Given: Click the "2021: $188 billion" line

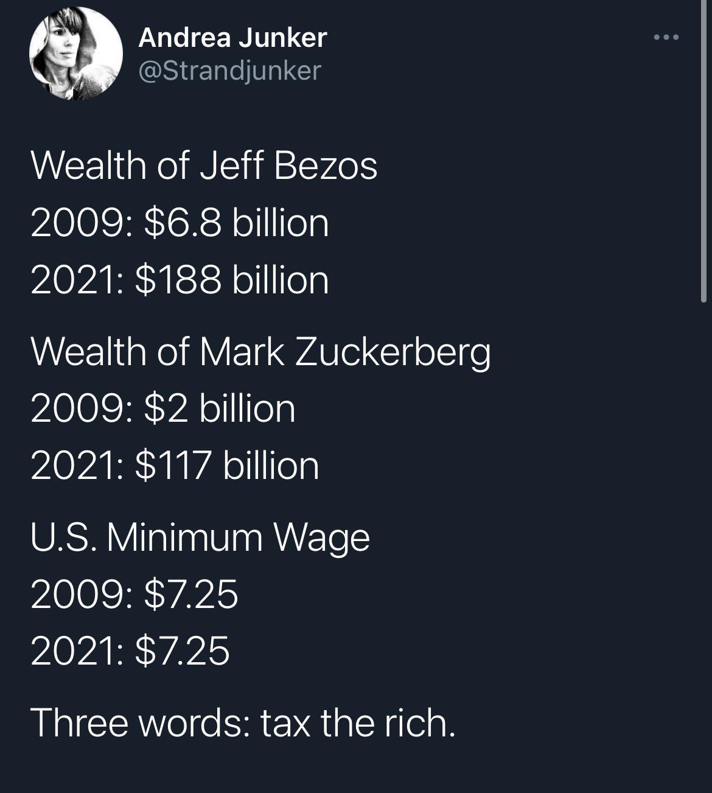Looking at the screenshot, I should tap(180, 280).
